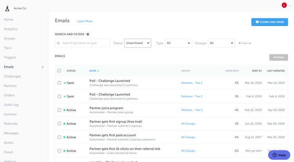Image resolution: width=294 pixels, height=162 pixels.
Task: Expand the Emails sidebar chevron
Action: 43,67
